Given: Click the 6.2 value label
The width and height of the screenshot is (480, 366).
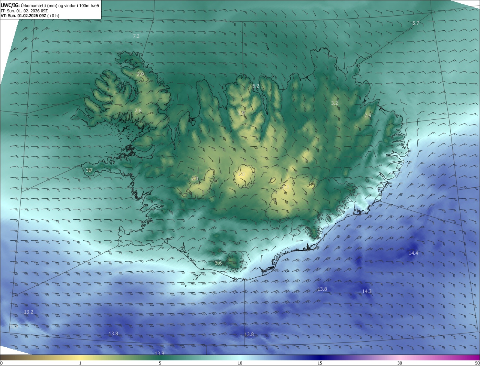Looking at the screenshot, I should [256, 86].
